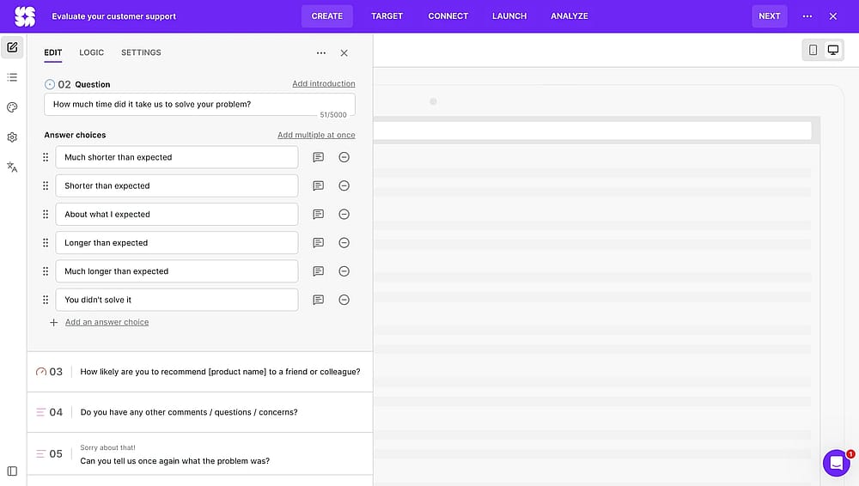
Task: Open the settings gear sidebar icon
Action: click(x=12, y=137)
